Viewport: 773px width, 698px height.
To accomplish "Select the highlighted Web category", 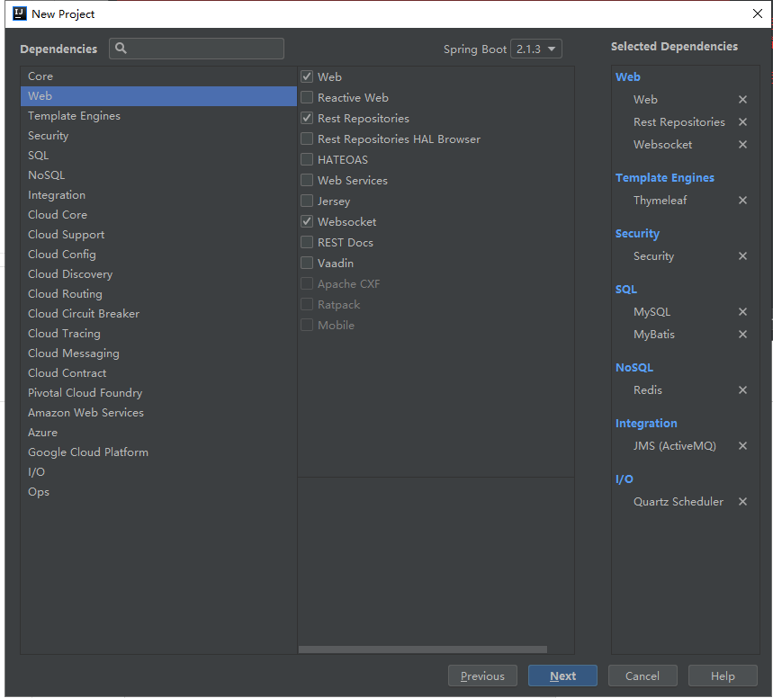I will pos(158,96).
